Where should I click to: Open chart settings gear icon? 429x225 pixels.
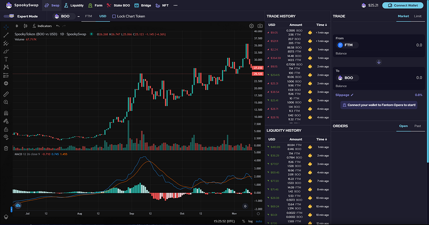coord(251,26)
